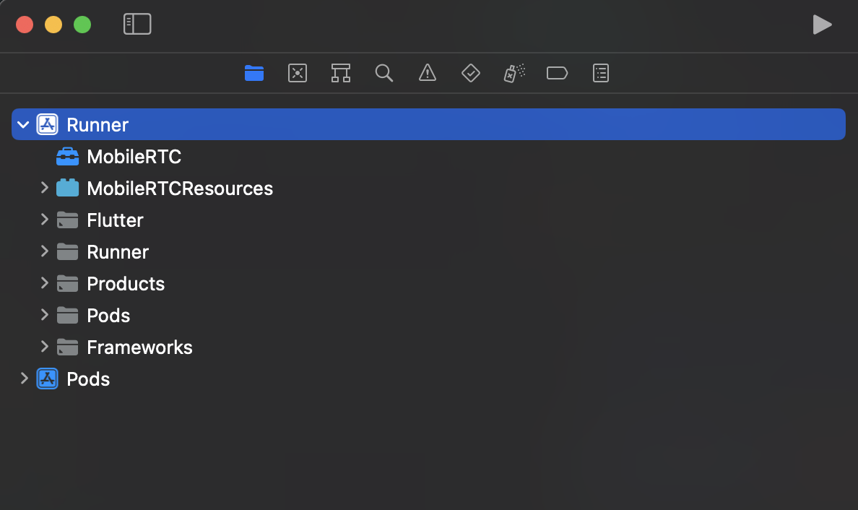The height and width of the screenshot is (510, 858).
Task: Open the Debug navigator spray icon
Action: click(514, 73)
